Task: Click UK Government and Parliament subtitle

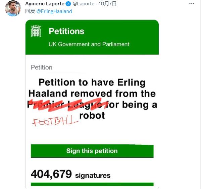Action: click(89, 44)
